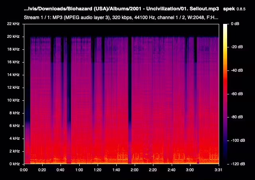
Task: Click the dB color gradient scale bar
Action: (x=225, y=94)
